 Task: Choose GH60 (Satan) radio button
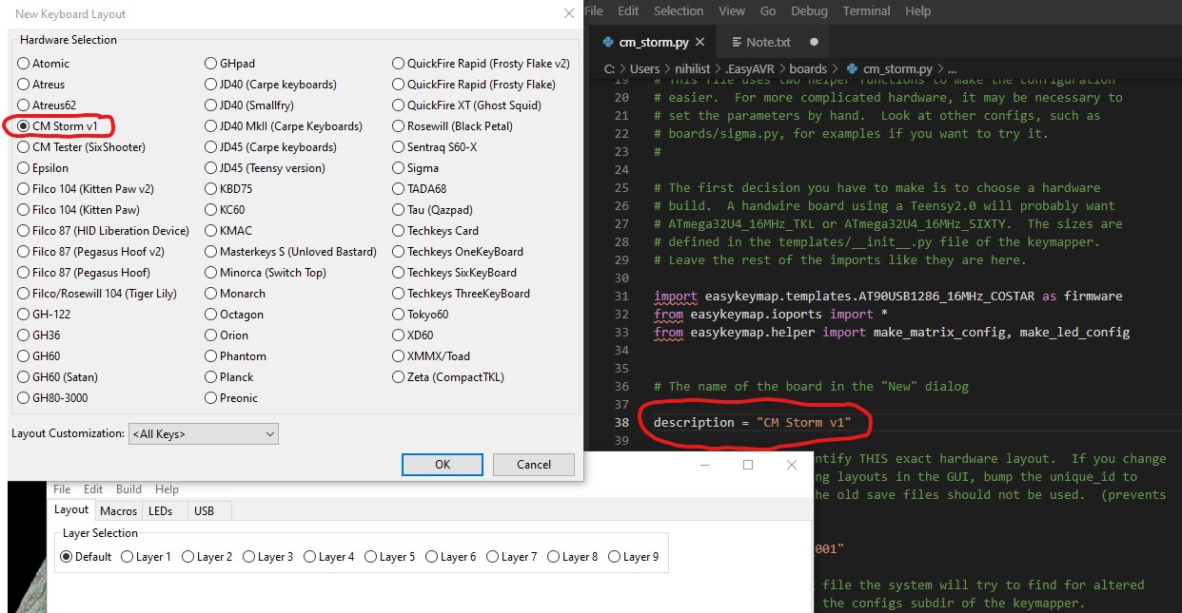click(57, 377)
